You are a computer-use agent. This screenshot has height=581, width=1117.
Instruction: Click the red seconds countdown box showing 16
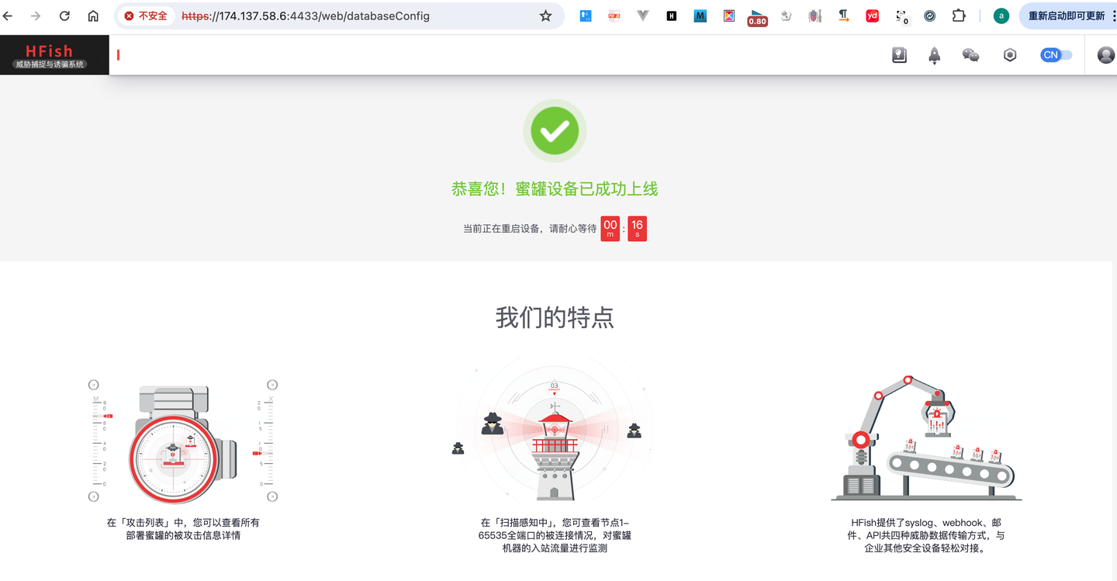point(637,229)
